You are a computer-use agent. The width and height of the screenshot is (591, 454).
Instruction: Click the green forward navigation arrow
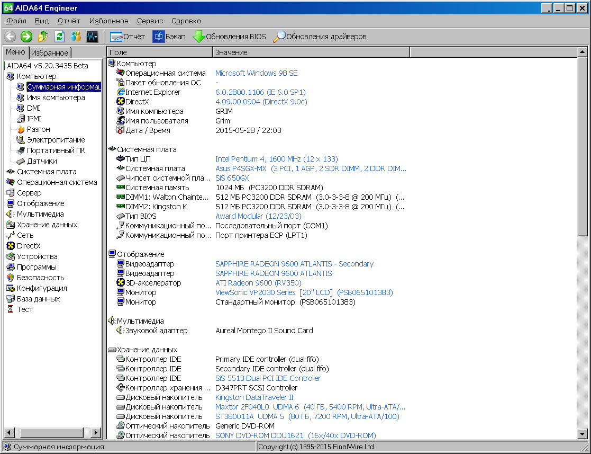(26, 37)
